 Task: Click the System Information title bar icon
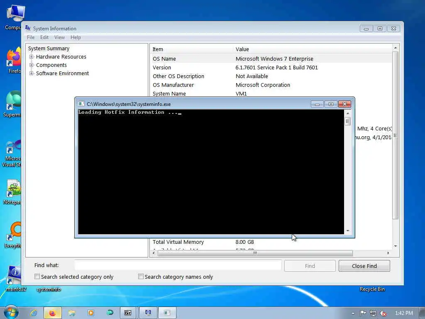point(28,28)
